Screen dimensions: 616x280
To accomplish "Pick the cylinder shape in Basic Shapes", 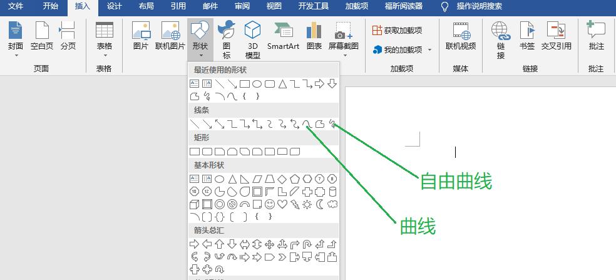I will [x=332, y=192].
